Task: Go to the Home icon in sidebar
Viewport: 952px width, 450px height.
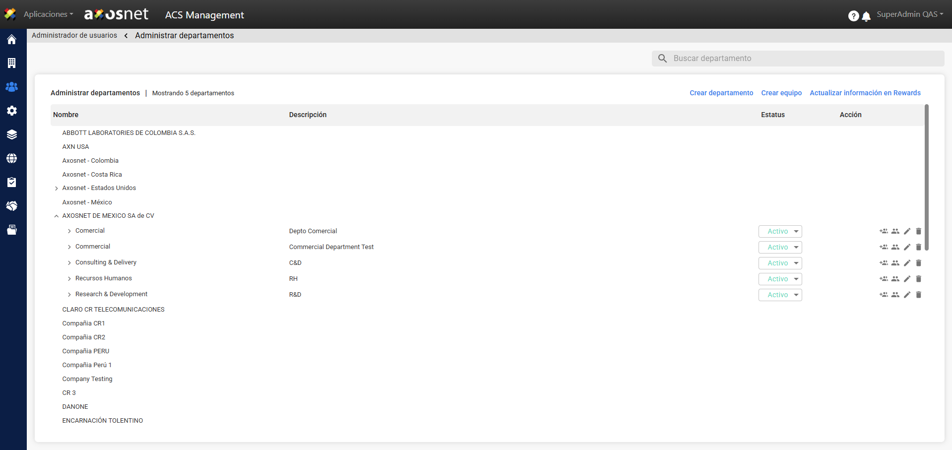Action: click(12, 40)
